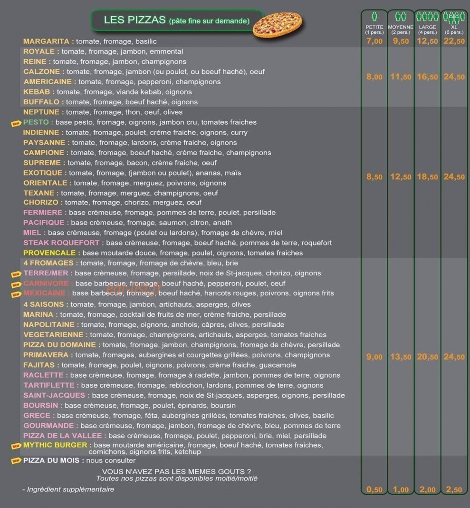Click the Margarita petite price 7,00
Screen dimensions: 470x508
tap(374, 41)
